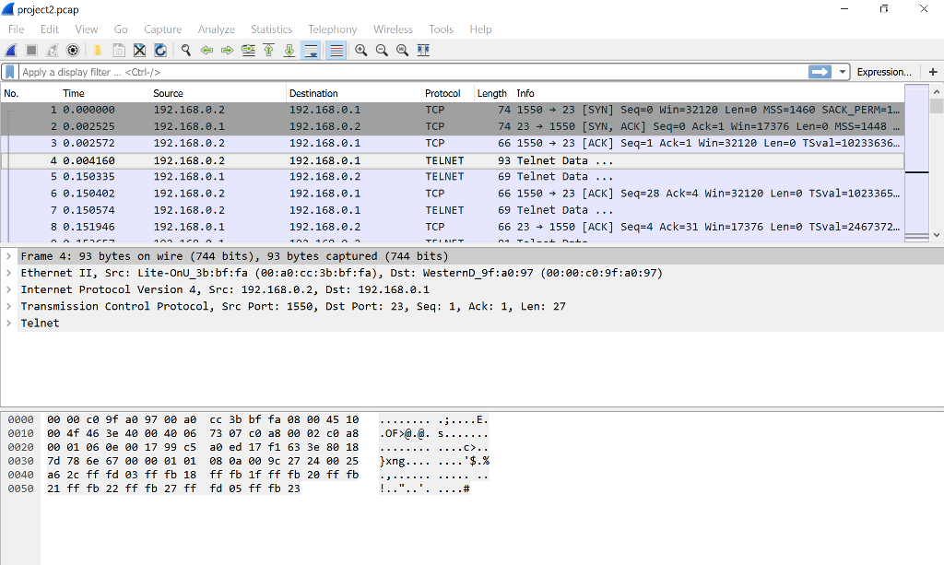Select packet 7 at time 0.150574

452,210
